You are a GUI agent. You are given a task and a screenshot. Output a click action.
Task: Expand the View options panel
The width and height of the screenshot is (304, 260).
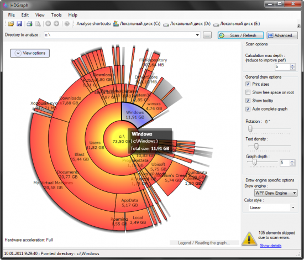[x=30, y=53]
